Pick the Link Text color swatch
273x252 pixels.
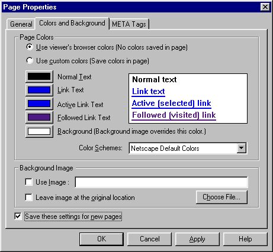[39, 90]
